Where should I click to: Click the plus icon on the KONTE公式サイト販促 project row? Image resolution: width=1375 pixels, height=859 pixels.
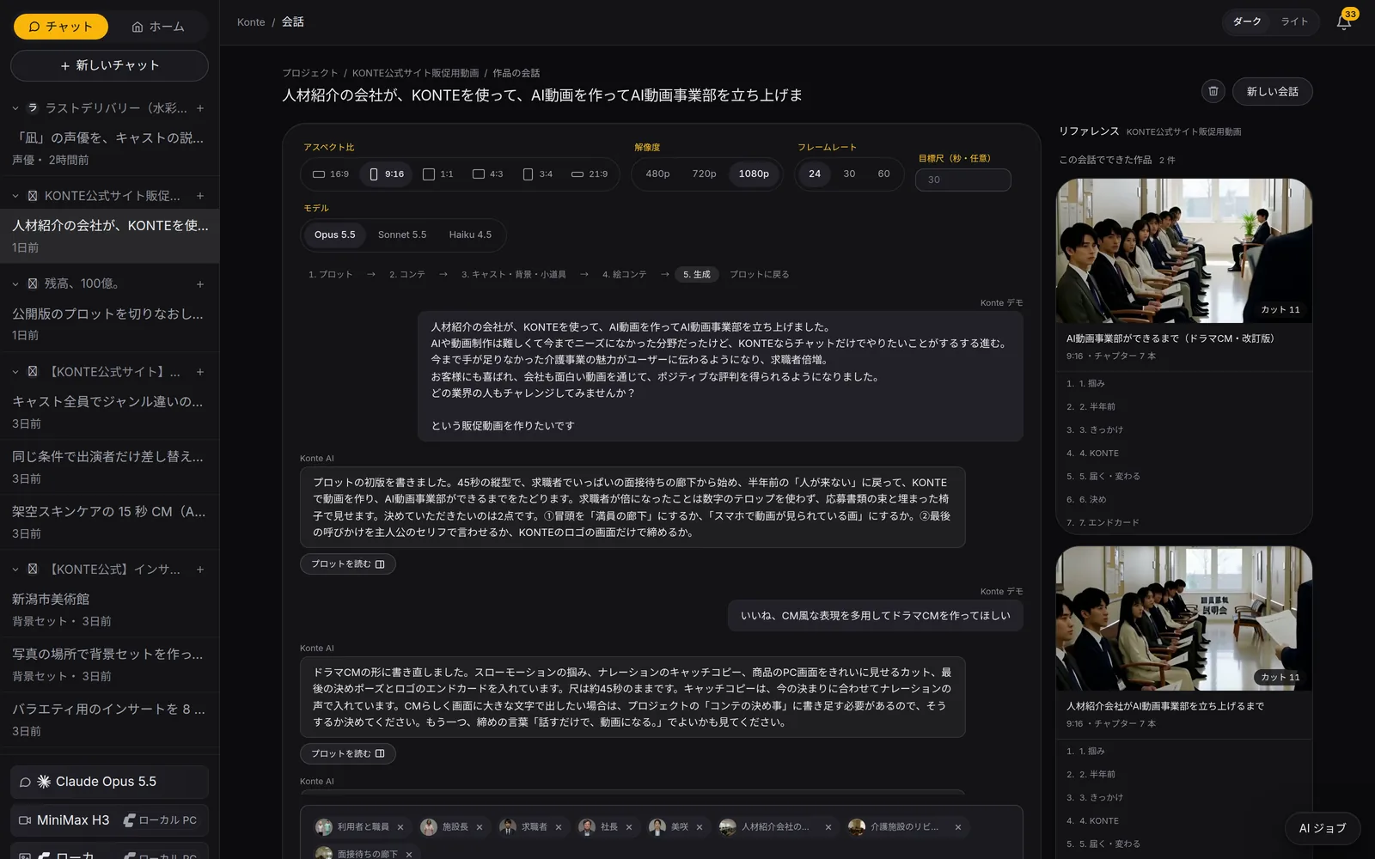pyautogui.click(x=200, y=196)
